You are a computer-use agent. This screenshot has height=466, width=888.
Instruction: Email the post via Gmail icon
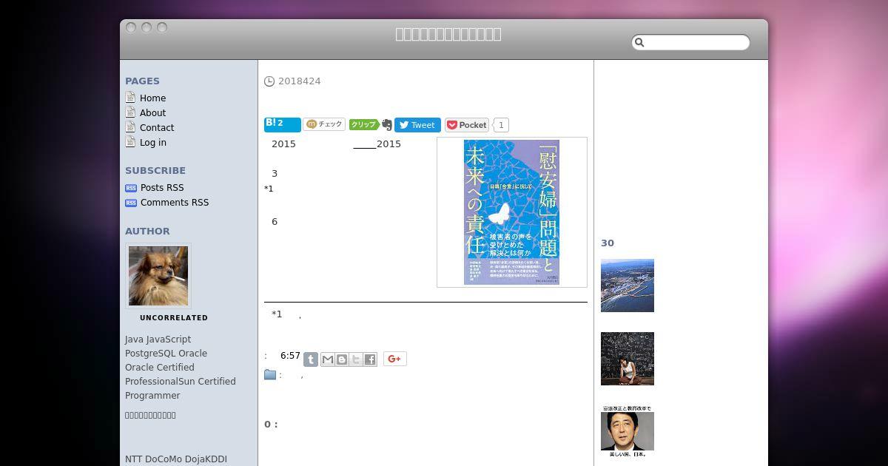(x=327, y=359)
